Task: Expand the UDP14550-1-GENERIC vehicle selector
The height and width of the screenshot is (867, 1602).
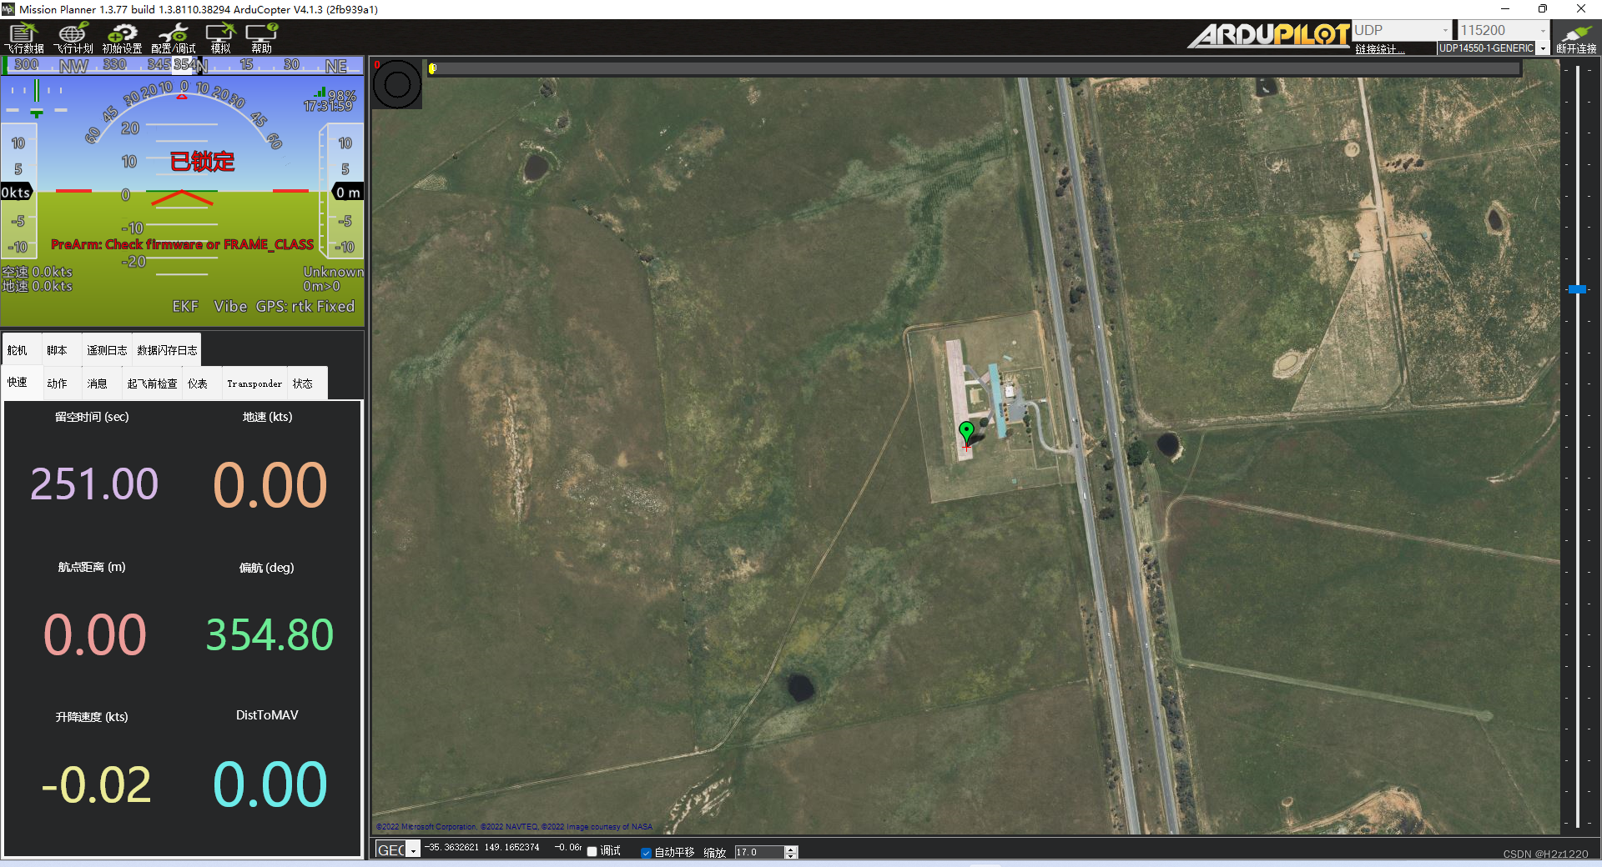Action: [x=1543, y=48]
